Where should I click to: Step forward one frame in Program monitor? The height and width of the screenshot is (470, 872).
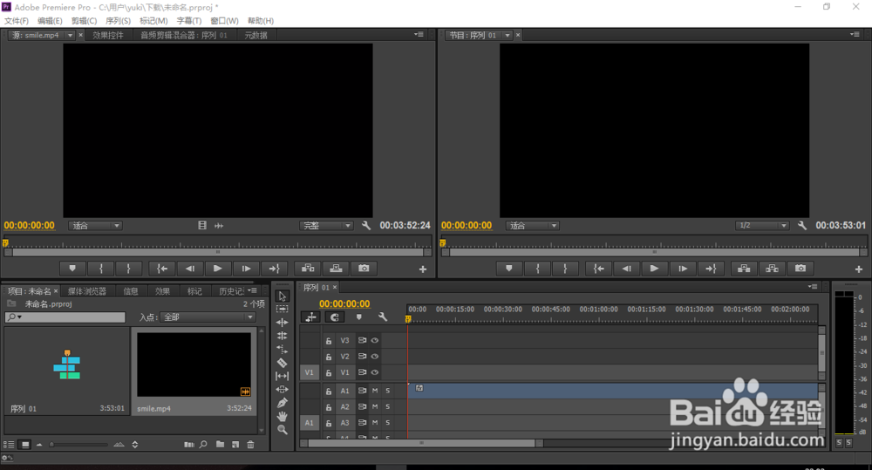[x=683, y=268]
